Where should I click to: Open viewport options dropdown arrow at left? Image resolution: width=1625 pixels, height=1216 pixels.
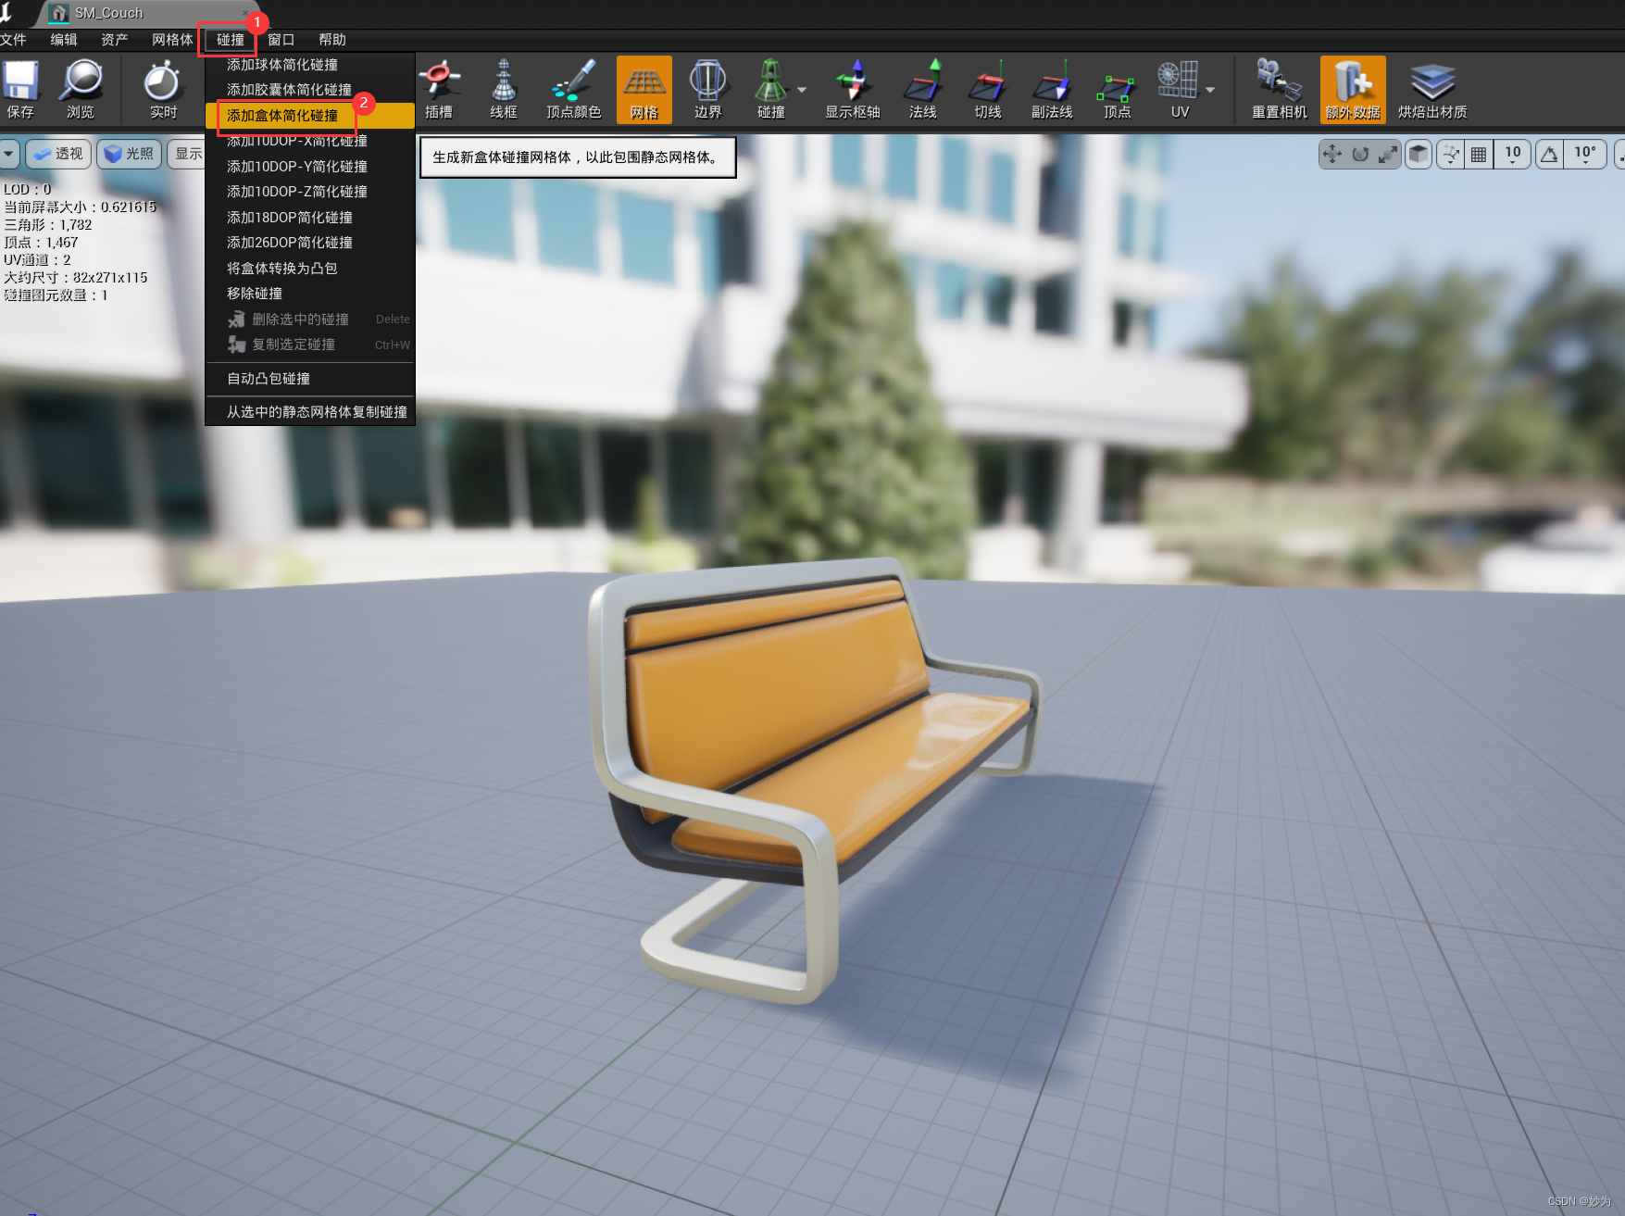click(x=8, y=154)
